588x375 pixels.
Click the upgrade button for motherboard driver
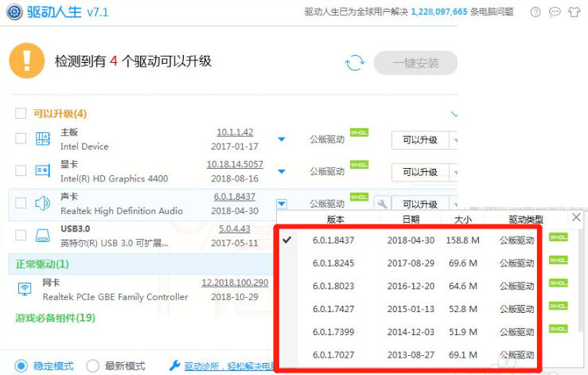(419, 140)
